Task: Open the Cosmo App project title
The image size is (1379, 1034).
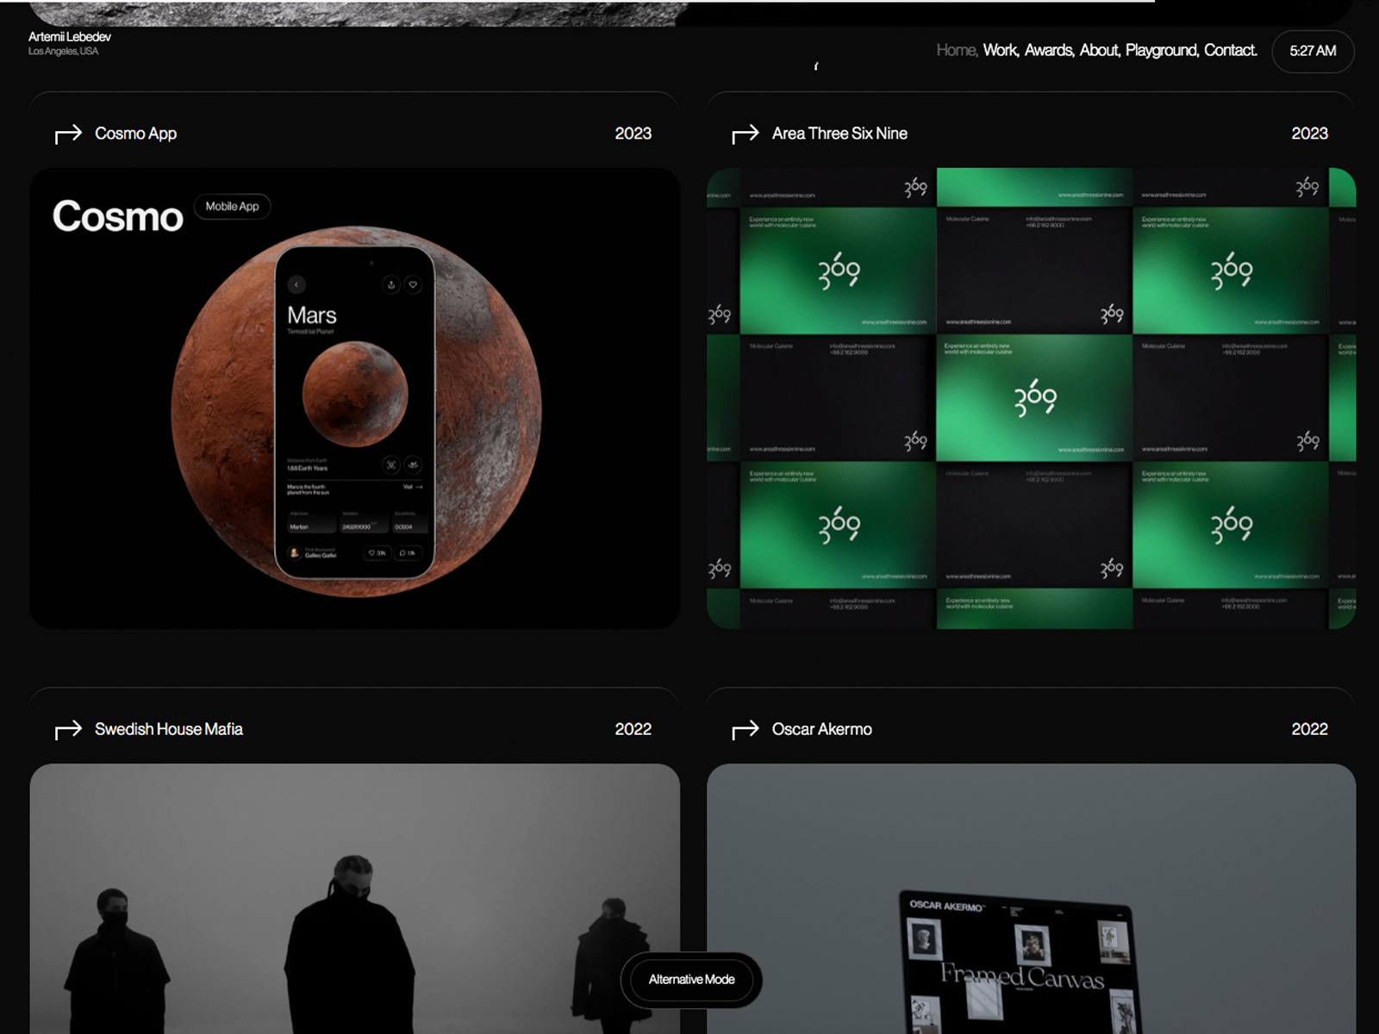Action: click(135, 134)
